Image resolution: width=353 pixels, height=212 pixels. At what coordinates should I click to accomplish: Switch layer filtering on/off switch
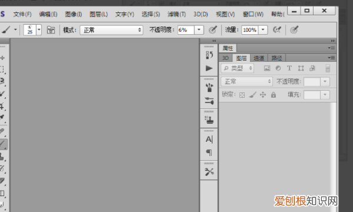click(x=328, y=68)
